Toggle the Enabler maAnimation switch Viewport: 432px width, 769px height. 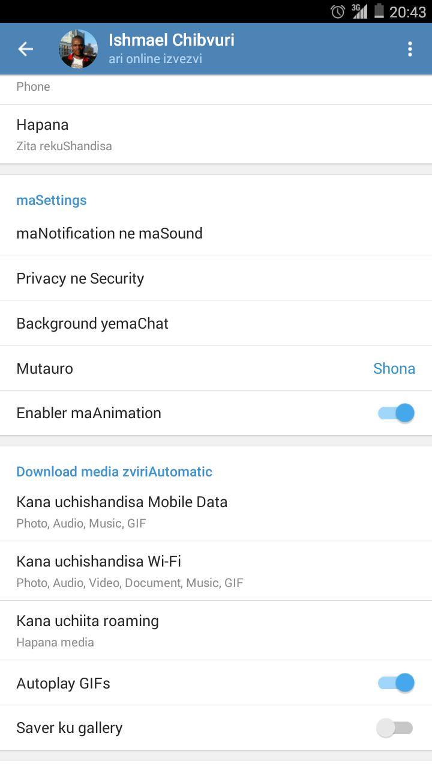[396, 413]
